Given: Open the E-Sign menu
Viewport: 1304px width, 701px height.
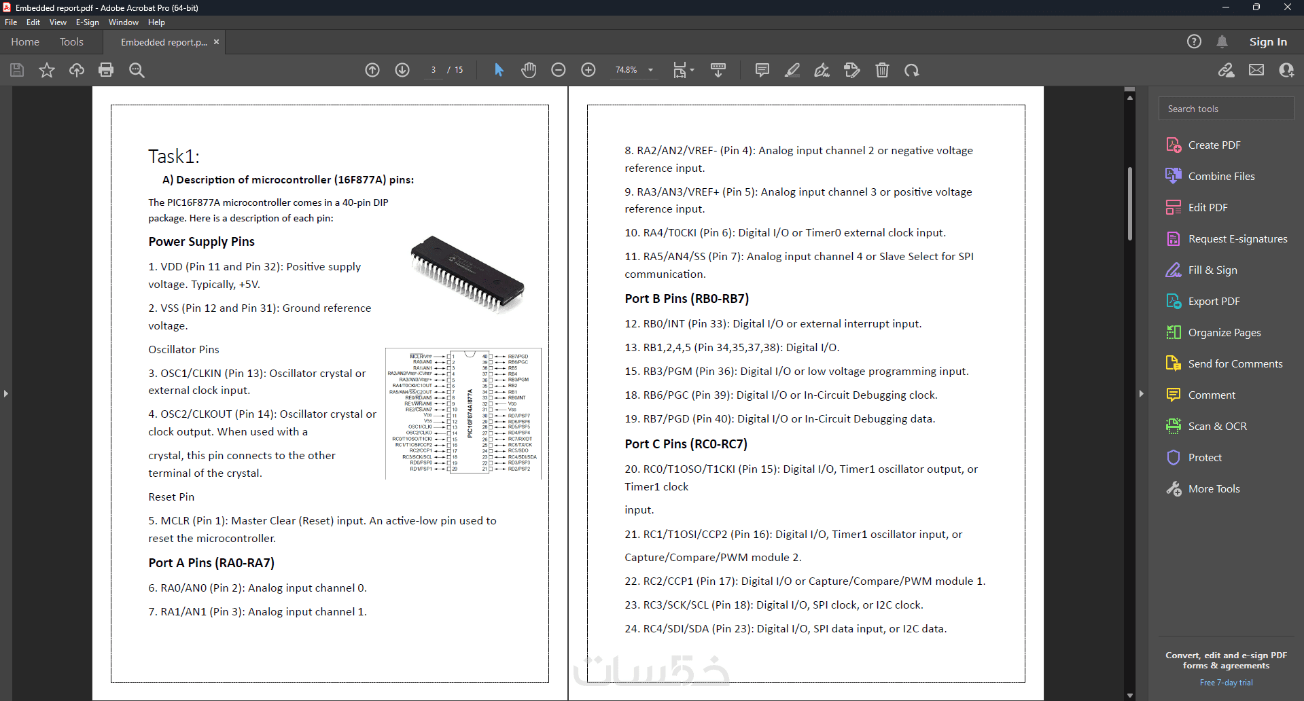Looking at the screenshot, I should tap(88, 22).
